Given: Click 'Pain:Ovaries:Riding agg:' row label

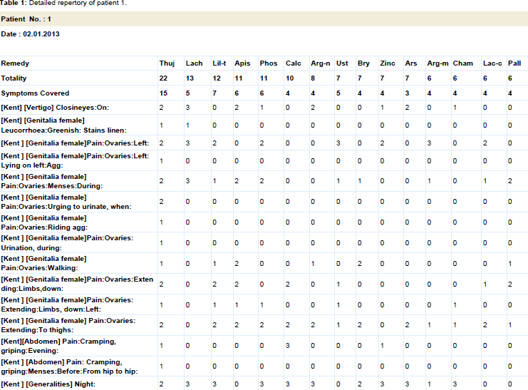Looking at the screenshot, I should pos(44,227).
